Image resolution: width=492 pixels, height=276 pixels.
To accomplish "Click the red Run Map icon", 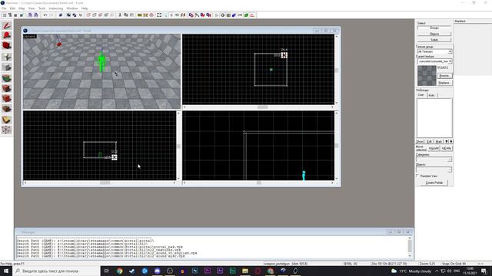I will click(x=252, y=15).
